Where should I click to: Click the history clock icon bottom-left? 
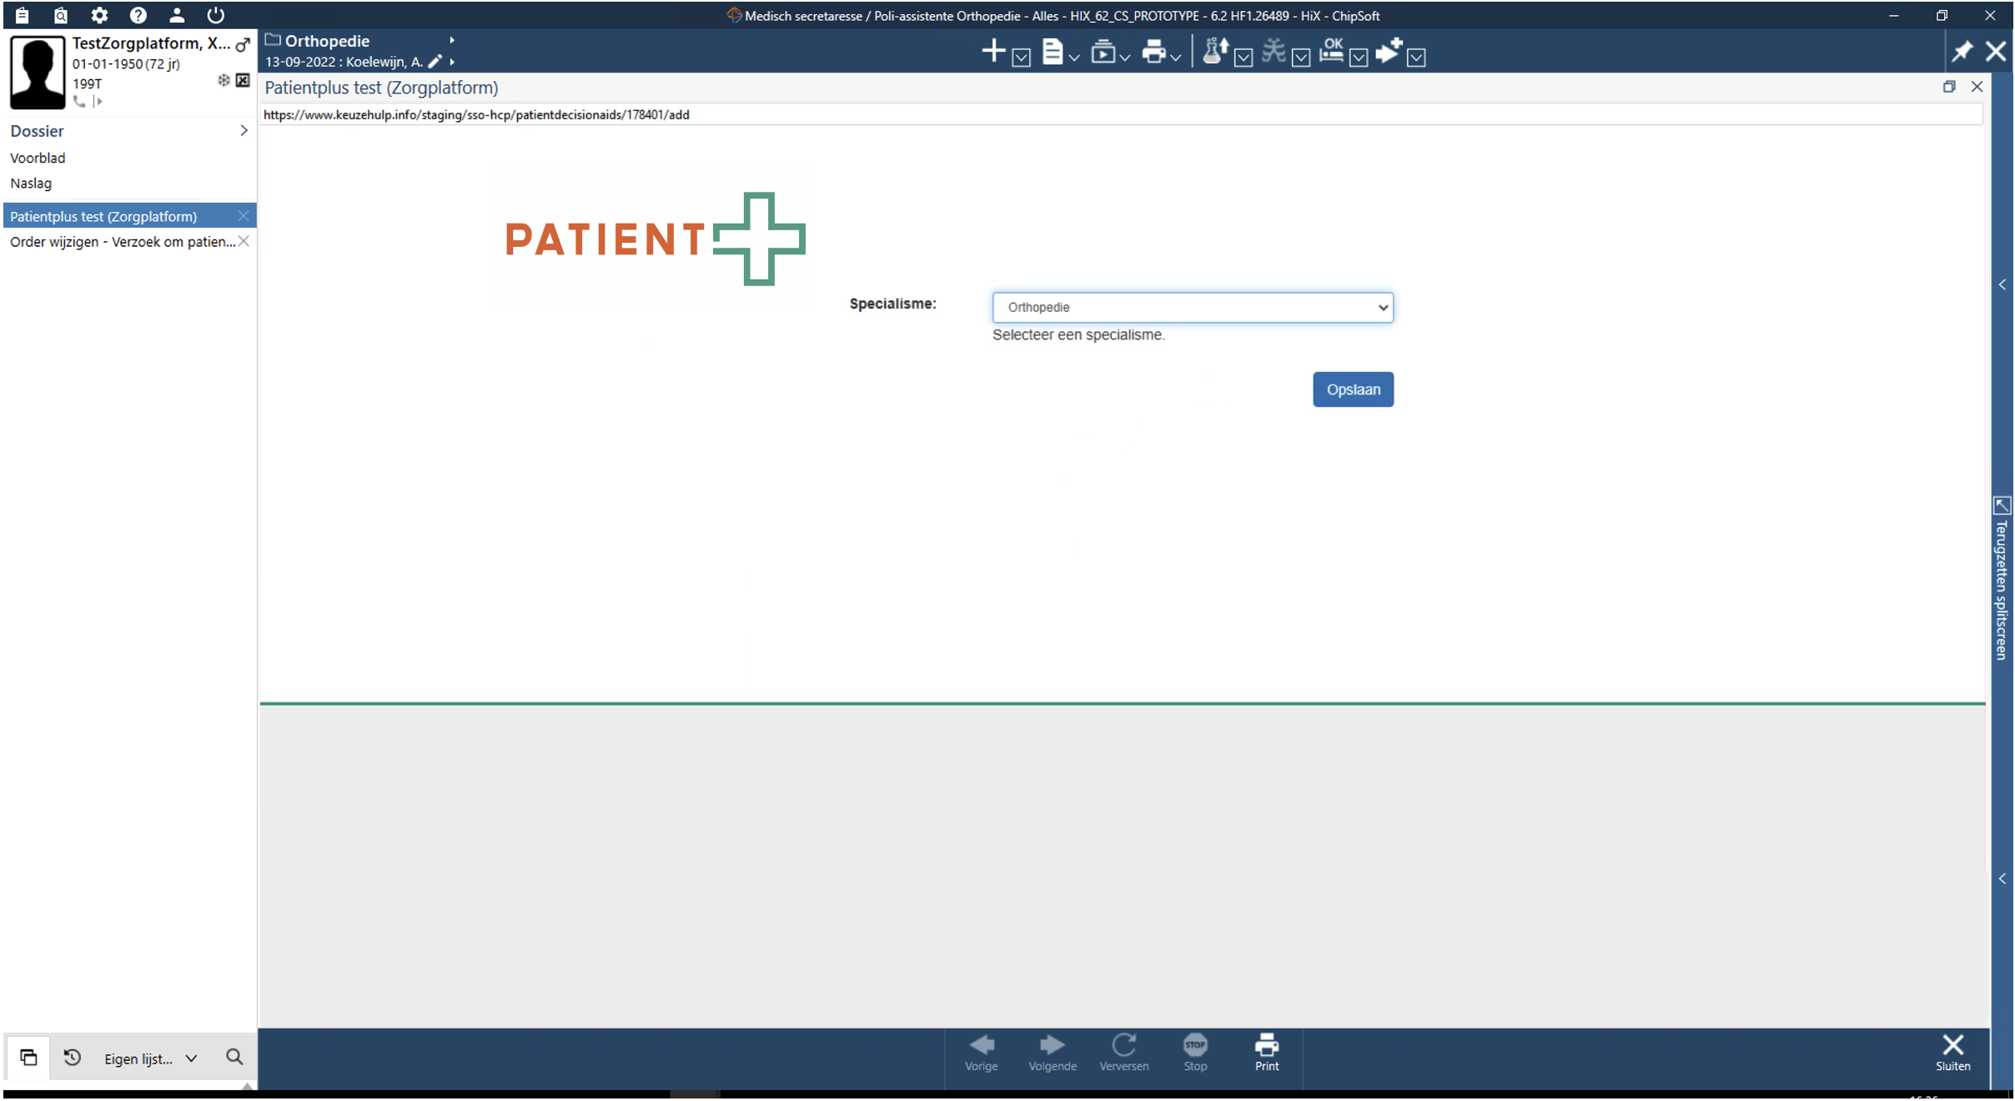tap(73, 1058)
